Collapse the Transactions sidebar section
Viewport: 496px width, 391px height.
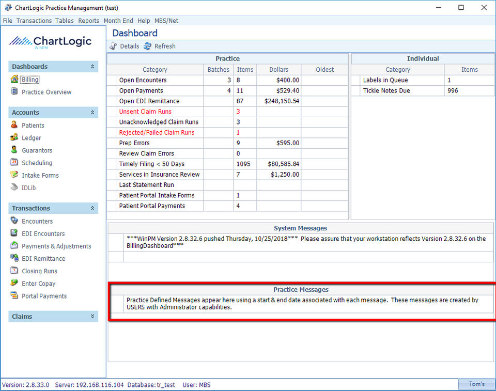coord(92,208)
